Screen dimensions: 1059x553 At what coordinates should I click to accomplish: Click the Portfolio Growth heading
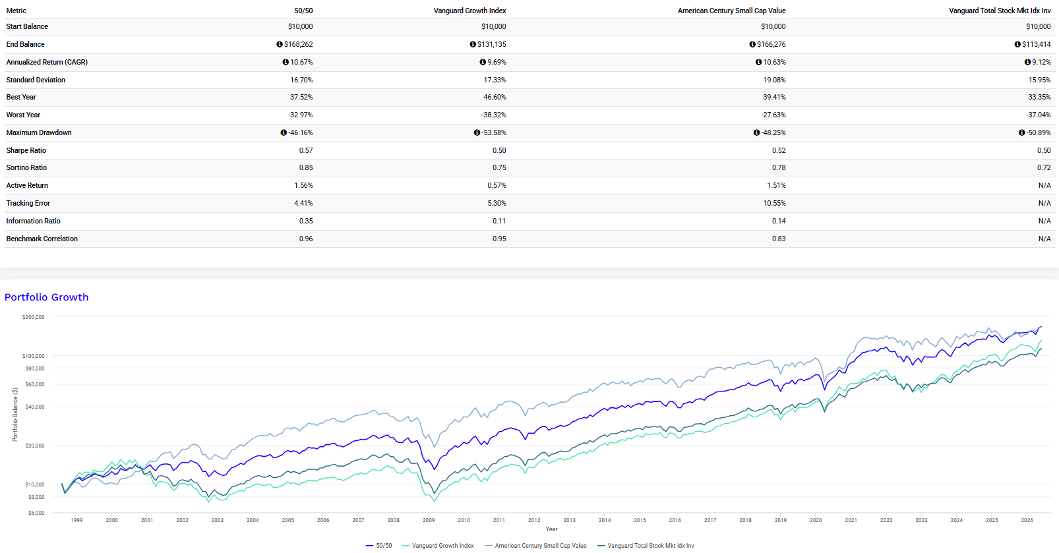pyautogui.click(x=47, y=297)
